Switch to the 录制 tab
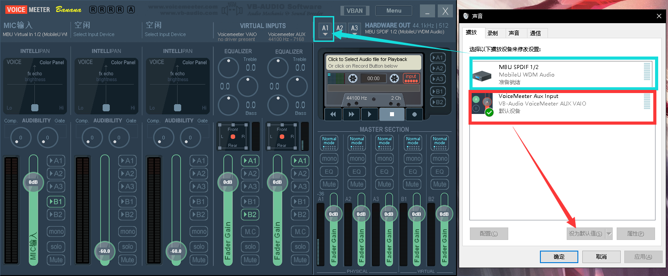 [493, 33]
